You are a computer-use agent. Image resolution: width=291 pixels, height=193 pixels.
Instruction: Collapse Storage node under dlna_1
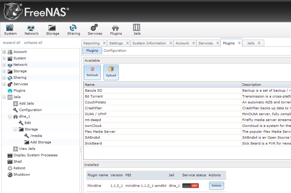click(15, 129)
